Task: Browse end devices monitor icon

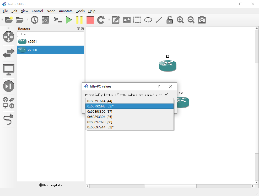Action: click(x=9, y=69)
